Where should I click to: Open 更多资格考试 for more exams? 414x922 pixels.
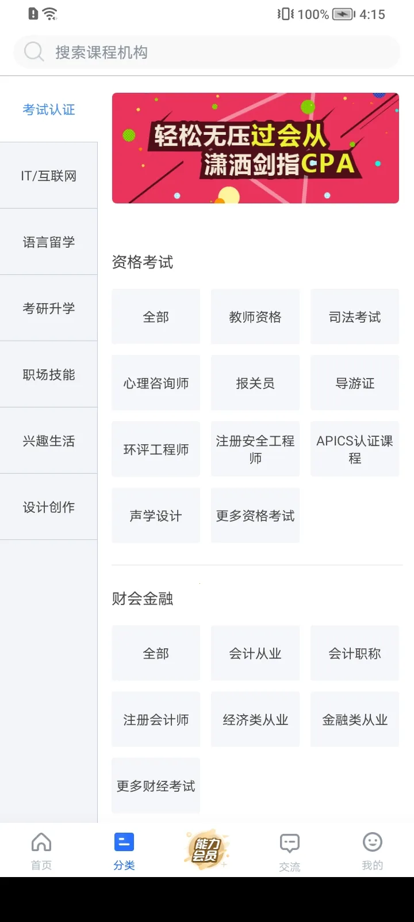tap(255, 516)
